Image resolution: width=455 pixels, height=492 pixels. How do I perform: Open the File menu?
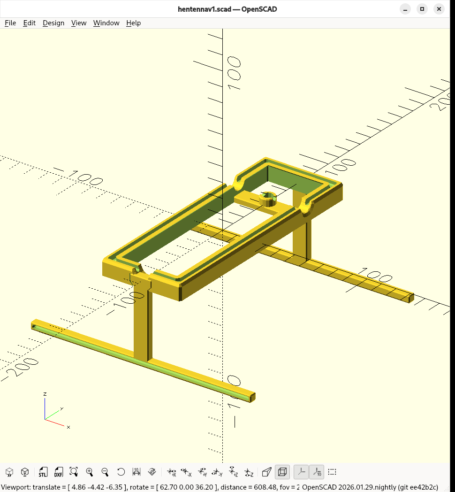point(10,23)
